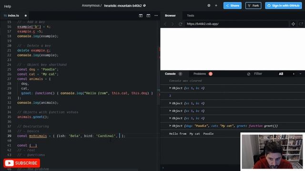The width and height of the screenshot is (305, 171).
Task: Click unsaved dot on index.ts tab
Action: click(x=25, y=16)
